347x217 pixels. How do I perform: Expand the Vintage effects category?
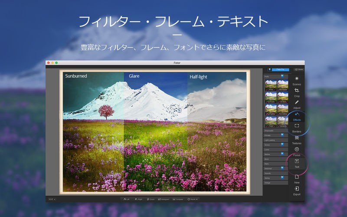click(x=274, y=183)
